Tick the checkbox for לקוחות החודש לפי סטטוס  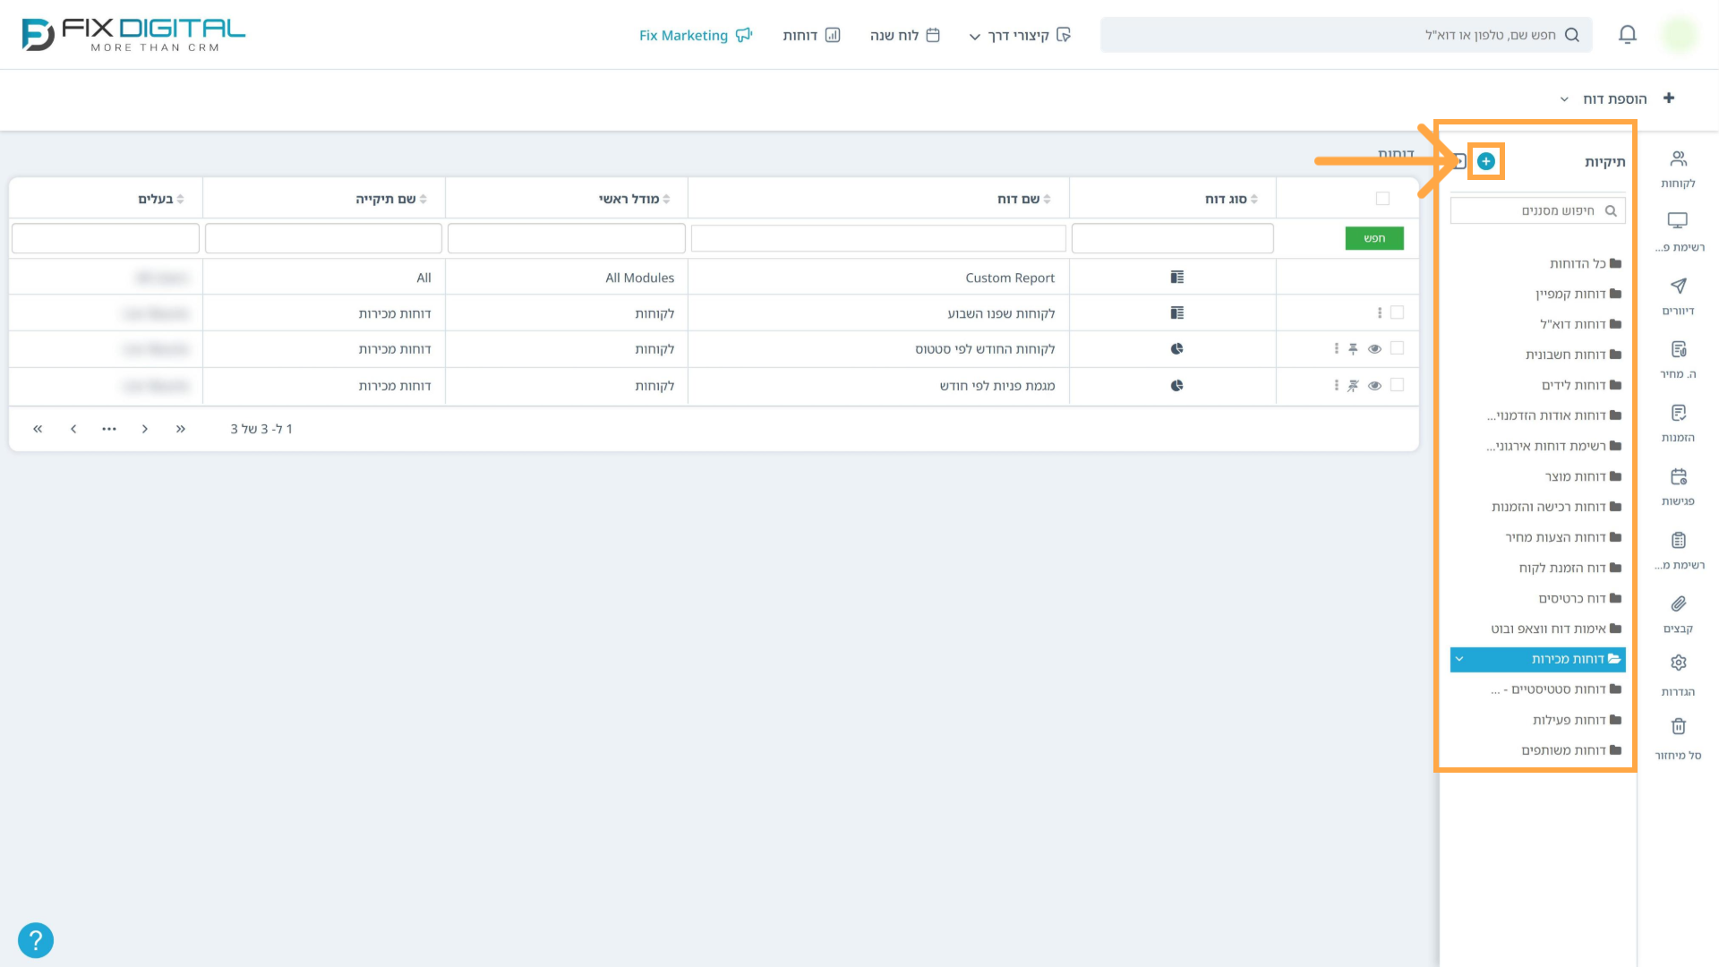(x=1397, y=348)
